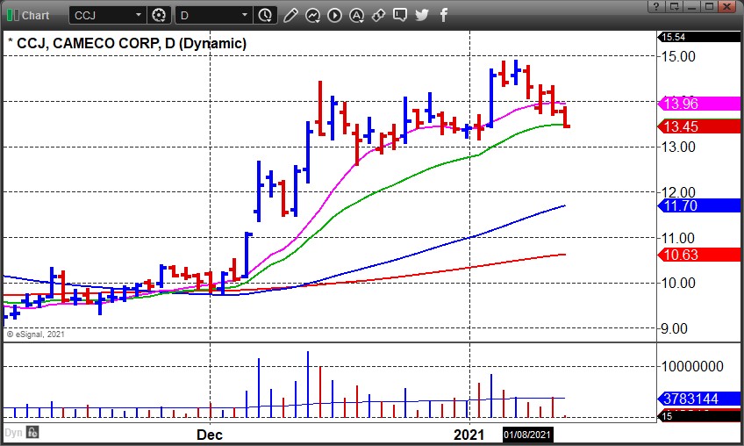Click the 15.00 price axis label
The width and height of the screenshot is (744, 446).
678,56
